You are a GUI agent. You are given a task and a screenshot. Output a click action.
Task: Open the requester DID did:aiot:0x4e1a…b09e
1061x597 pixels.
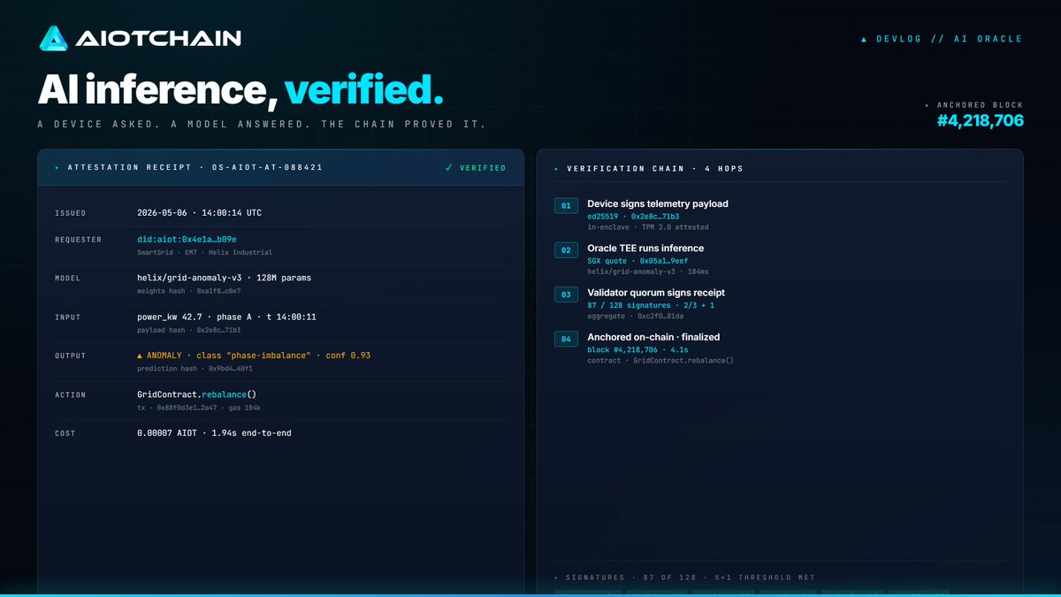[187, 240]
